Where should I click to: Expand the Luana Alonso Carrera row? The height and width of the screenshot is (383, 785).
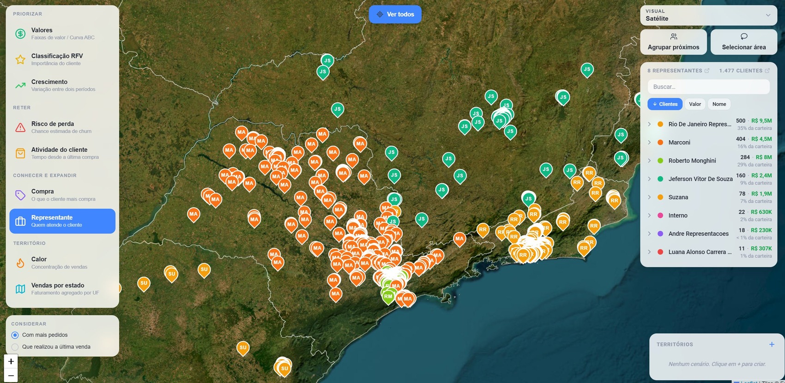pos(649,252)
